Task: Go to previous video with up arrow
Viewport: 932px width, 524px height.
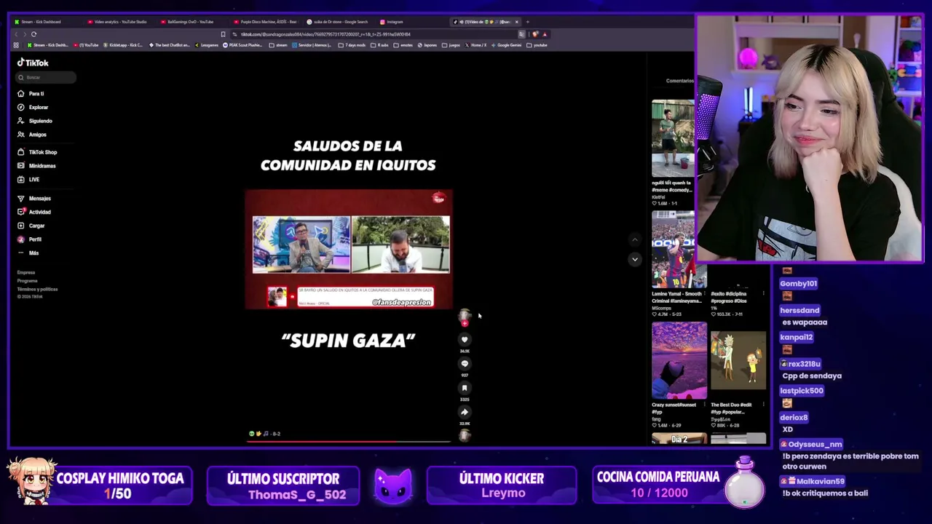Action: click(x=635, y=239)
